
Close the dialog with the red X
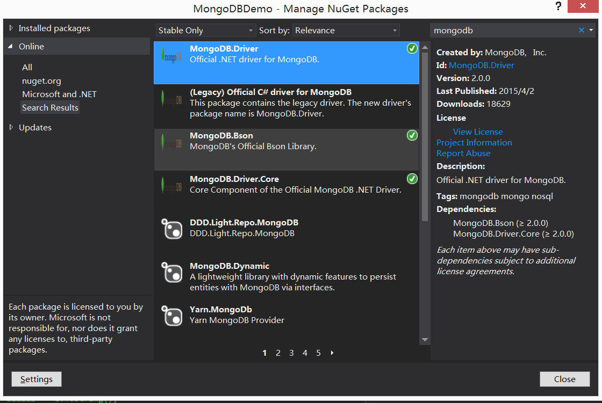583,6
